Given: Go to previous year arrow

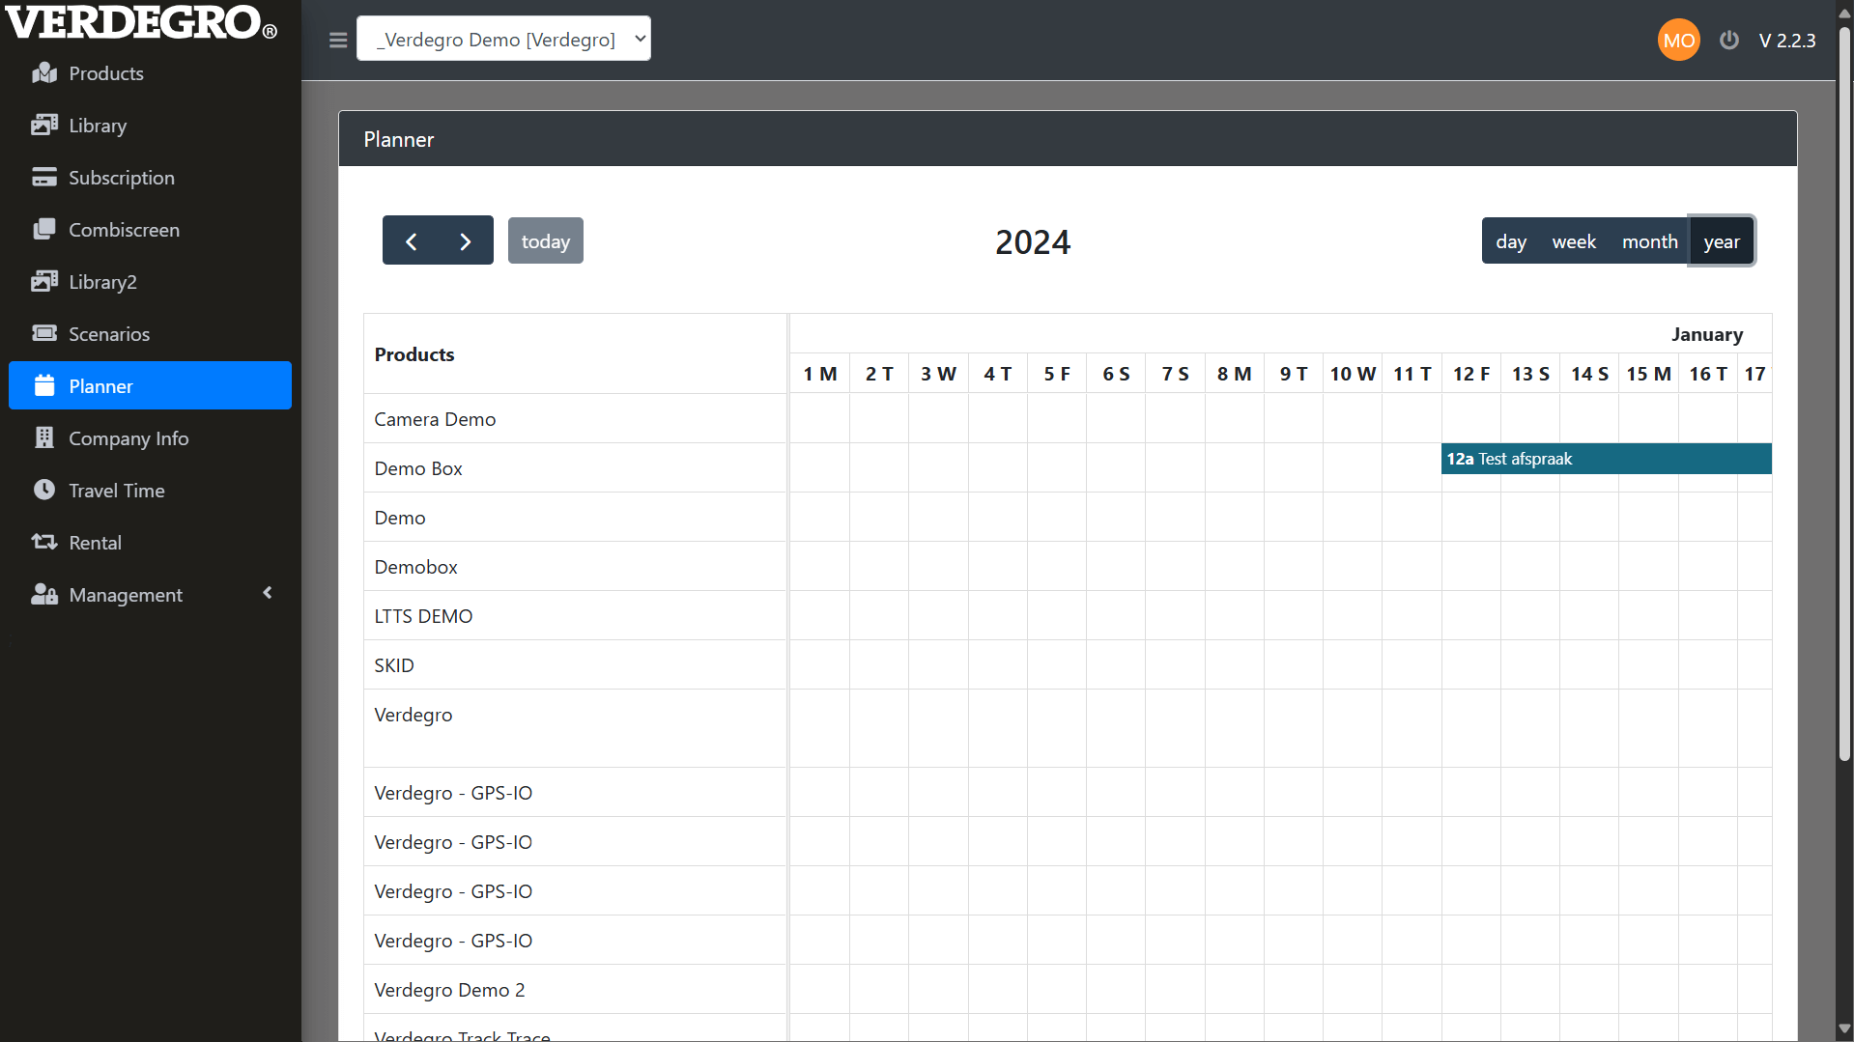Looking at the screenshot, I should coord(411,241).
